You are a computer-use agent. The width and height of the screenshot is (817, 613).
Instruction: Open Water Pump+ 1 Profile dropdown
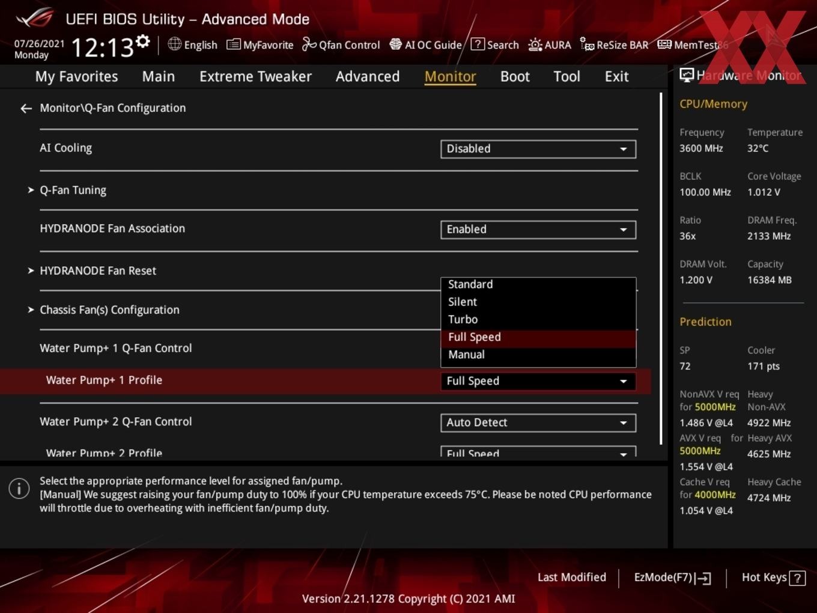pos(538,381)
